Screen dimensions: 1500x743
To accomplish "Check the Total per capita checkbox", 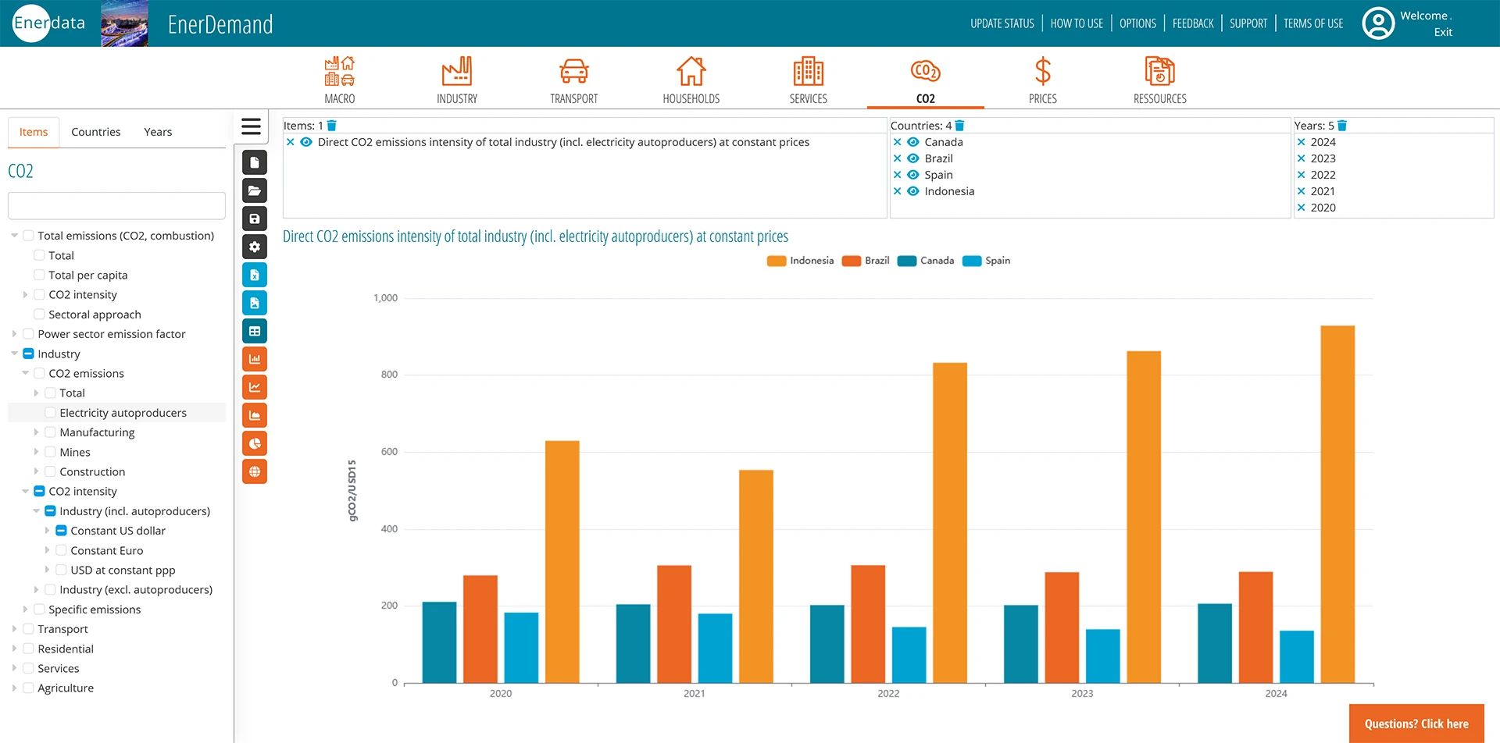I will tap(39, 275).
